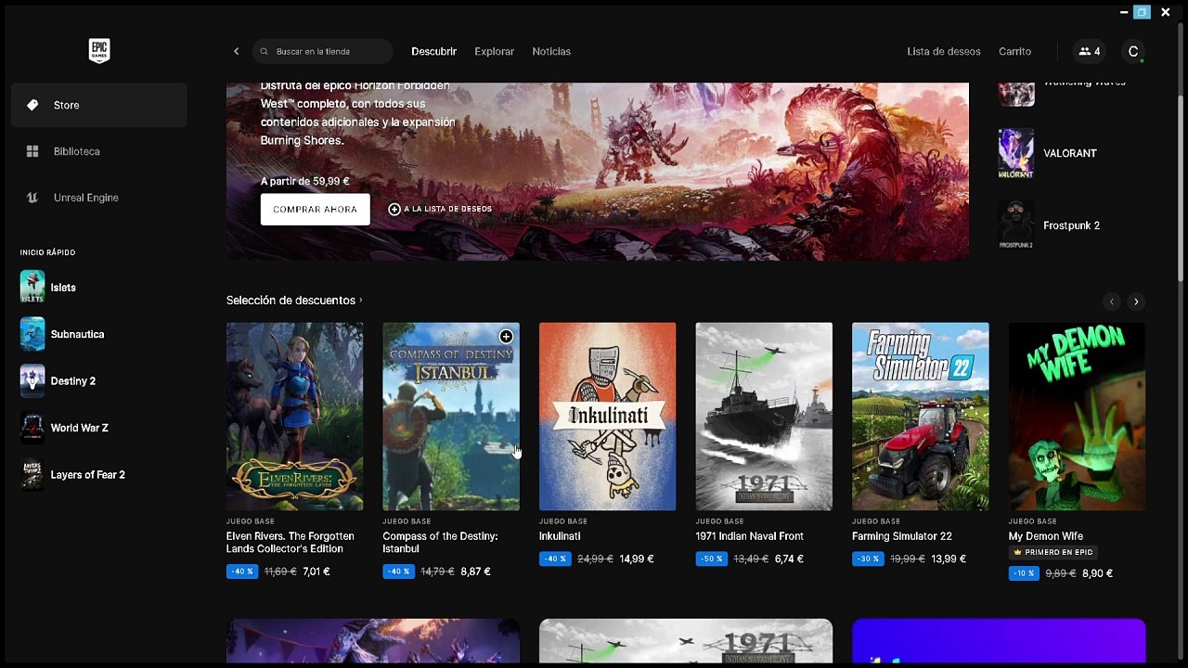
Task: Add Horizon to wishlist plus icon
Action: point(394,209)
